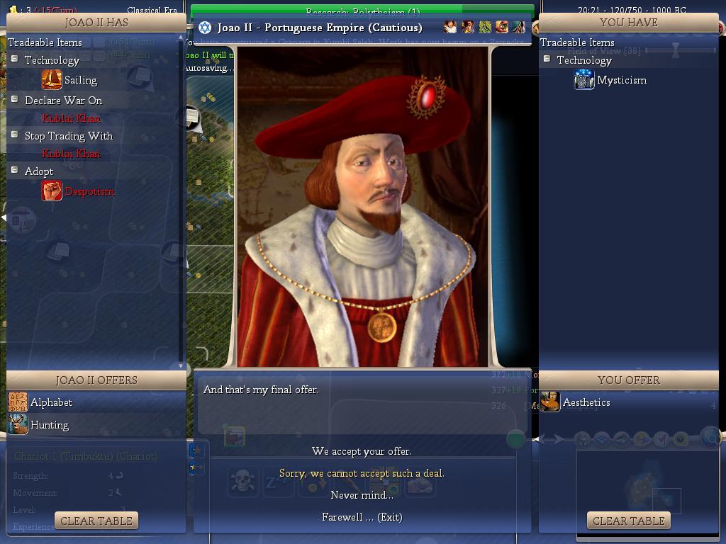Collapse your Technology tradeable items group
726x544 pixels.
click(x=547, y=59)
